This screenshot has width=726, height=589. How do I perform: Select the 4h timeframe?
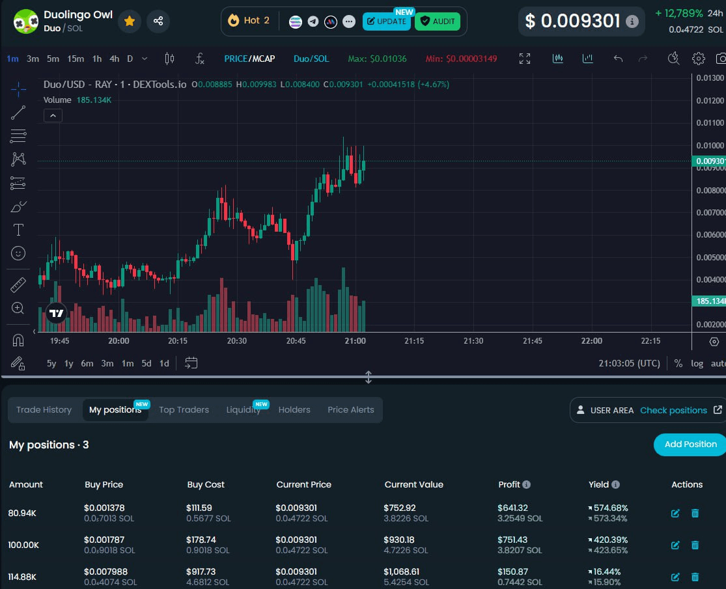point(115,59)
